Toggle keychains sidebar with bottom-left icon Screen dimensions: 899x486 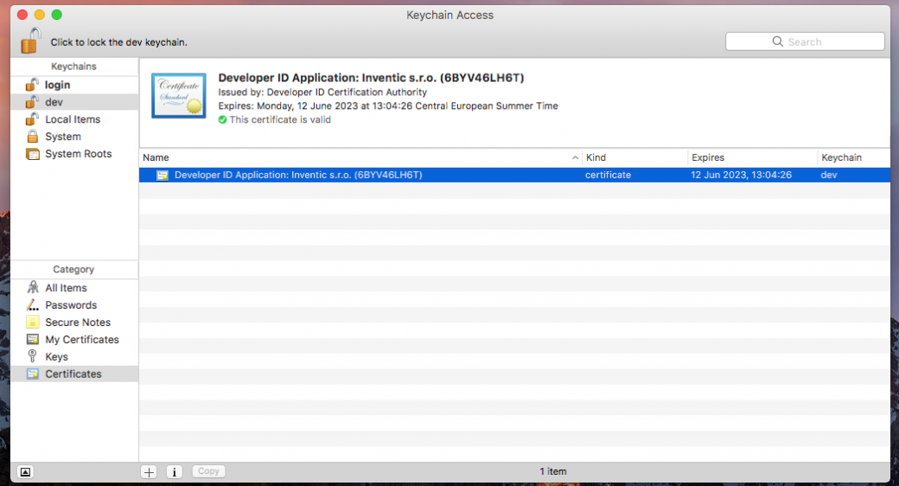[25, 471]
